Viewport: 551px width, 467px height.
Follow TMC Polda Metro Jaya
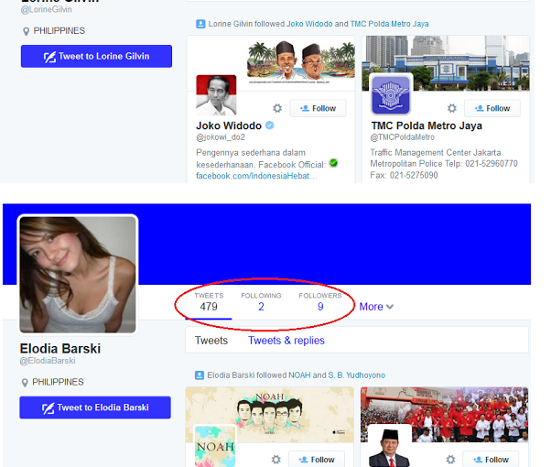(x=492, y=108)
